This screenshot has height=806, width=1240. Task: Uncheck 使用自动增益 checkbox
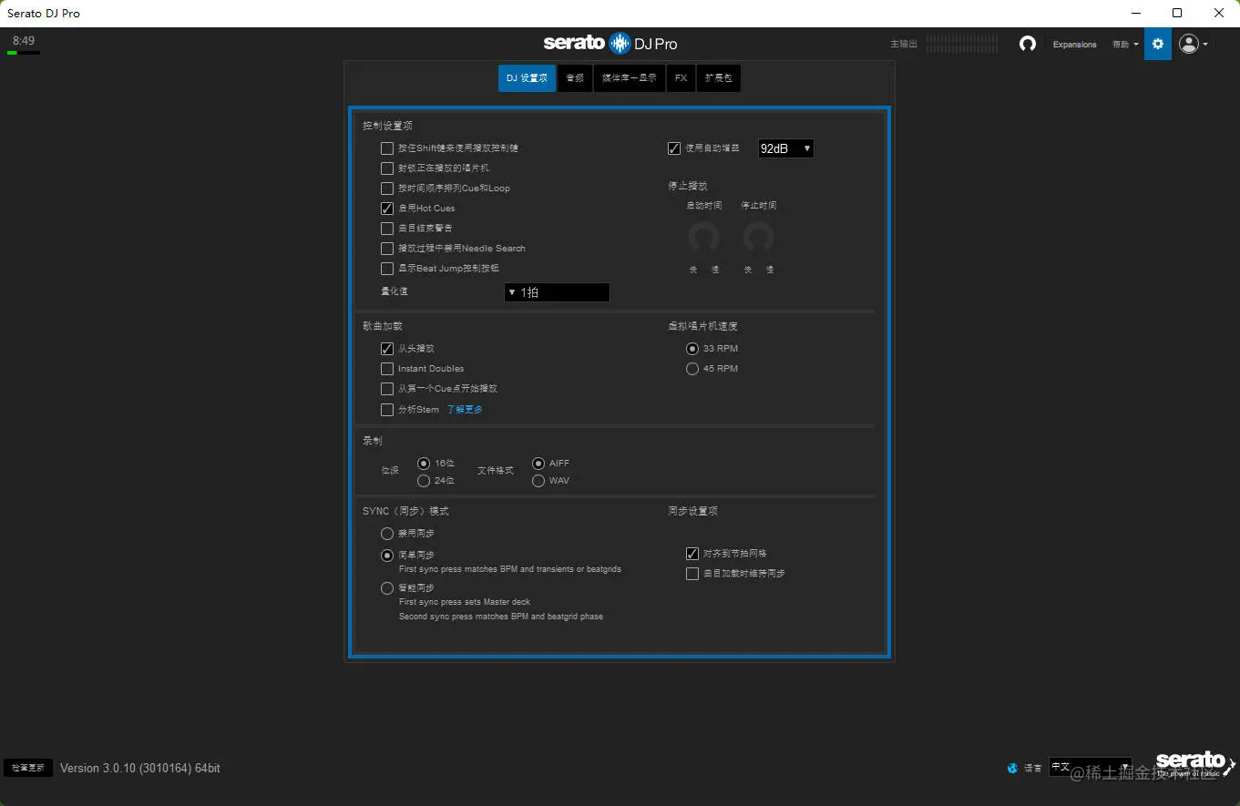coord(674,148)
